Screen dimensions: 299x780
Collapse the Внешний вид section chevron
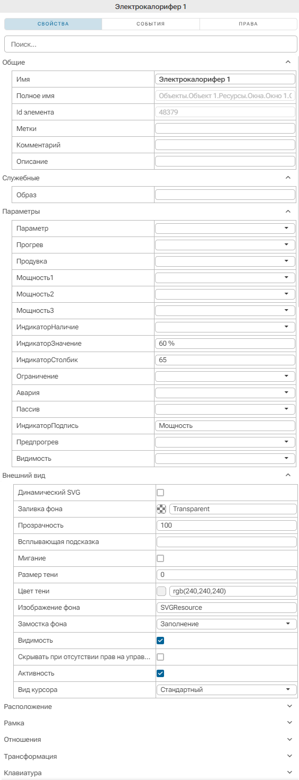(x=288, y=475)
